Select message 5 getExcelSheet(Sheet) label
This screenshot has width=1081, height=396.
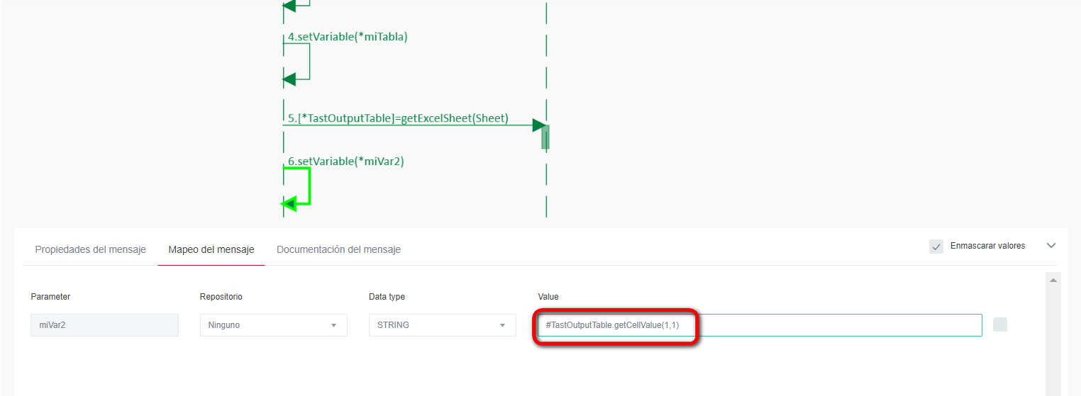[x=398, y=118]
